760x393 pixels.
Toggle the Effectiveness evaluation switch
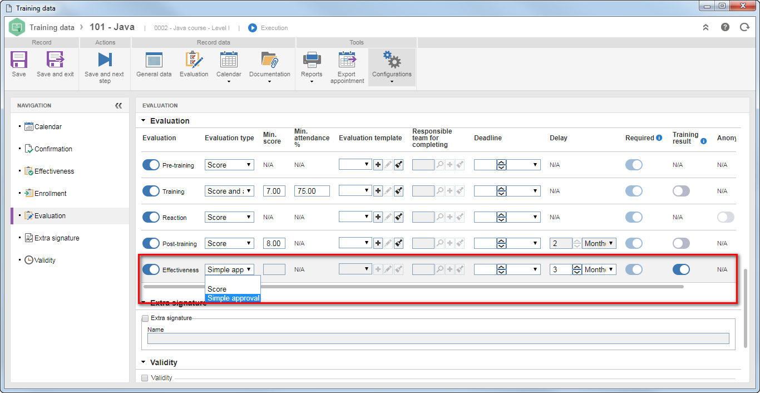(151, 269)
